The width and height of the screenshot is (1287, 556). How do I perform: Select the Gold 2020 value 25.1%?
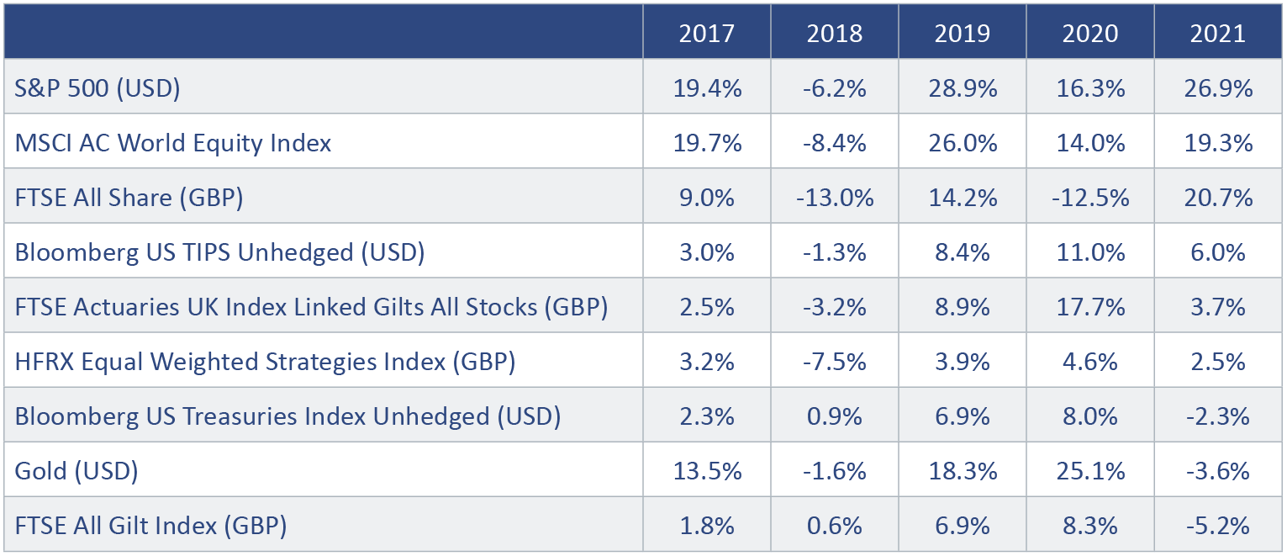pyautogui.click(x=1089, y=471)
